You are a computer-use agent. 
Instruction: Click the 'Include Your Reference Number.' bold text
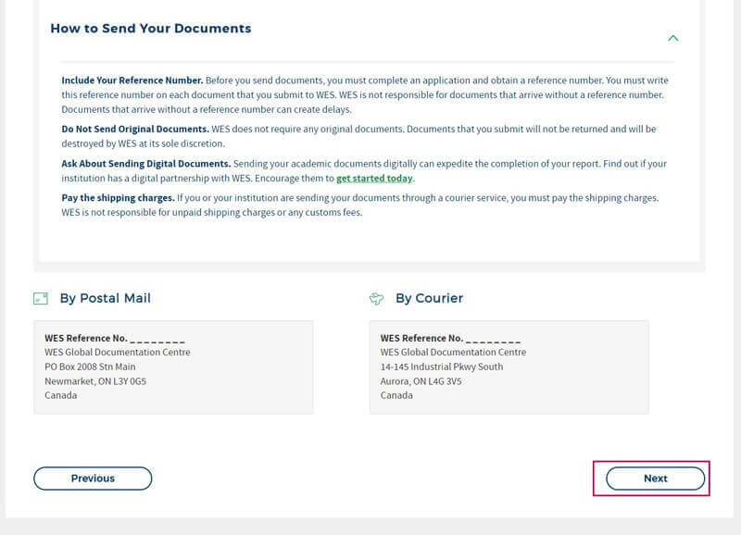click(x=132, y=81)
